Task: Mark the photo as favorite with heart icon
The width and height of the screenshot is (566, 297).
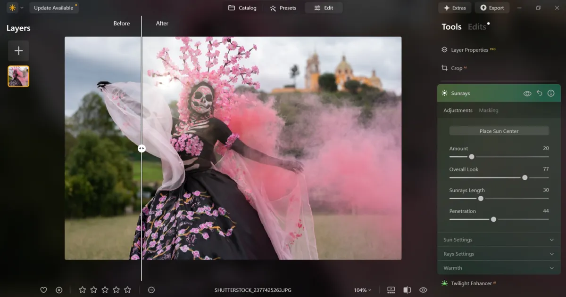Action: pos(43,290)
